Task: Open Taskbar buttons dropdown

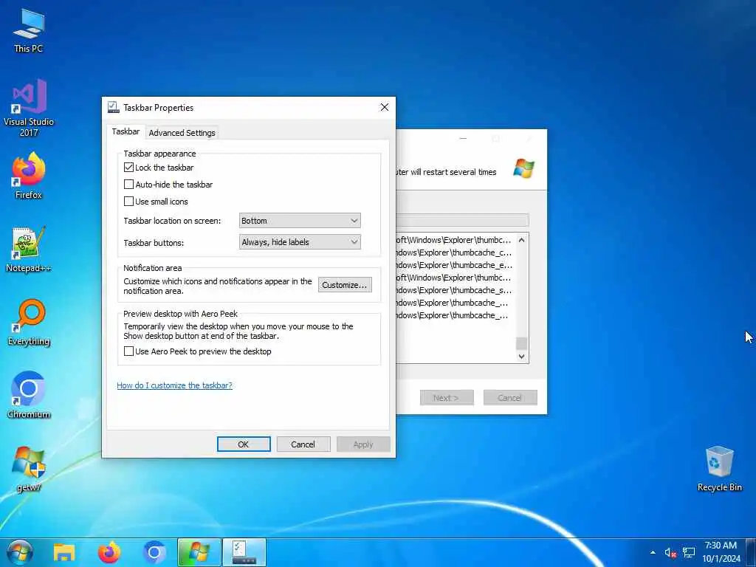Action: pos(300,242)
